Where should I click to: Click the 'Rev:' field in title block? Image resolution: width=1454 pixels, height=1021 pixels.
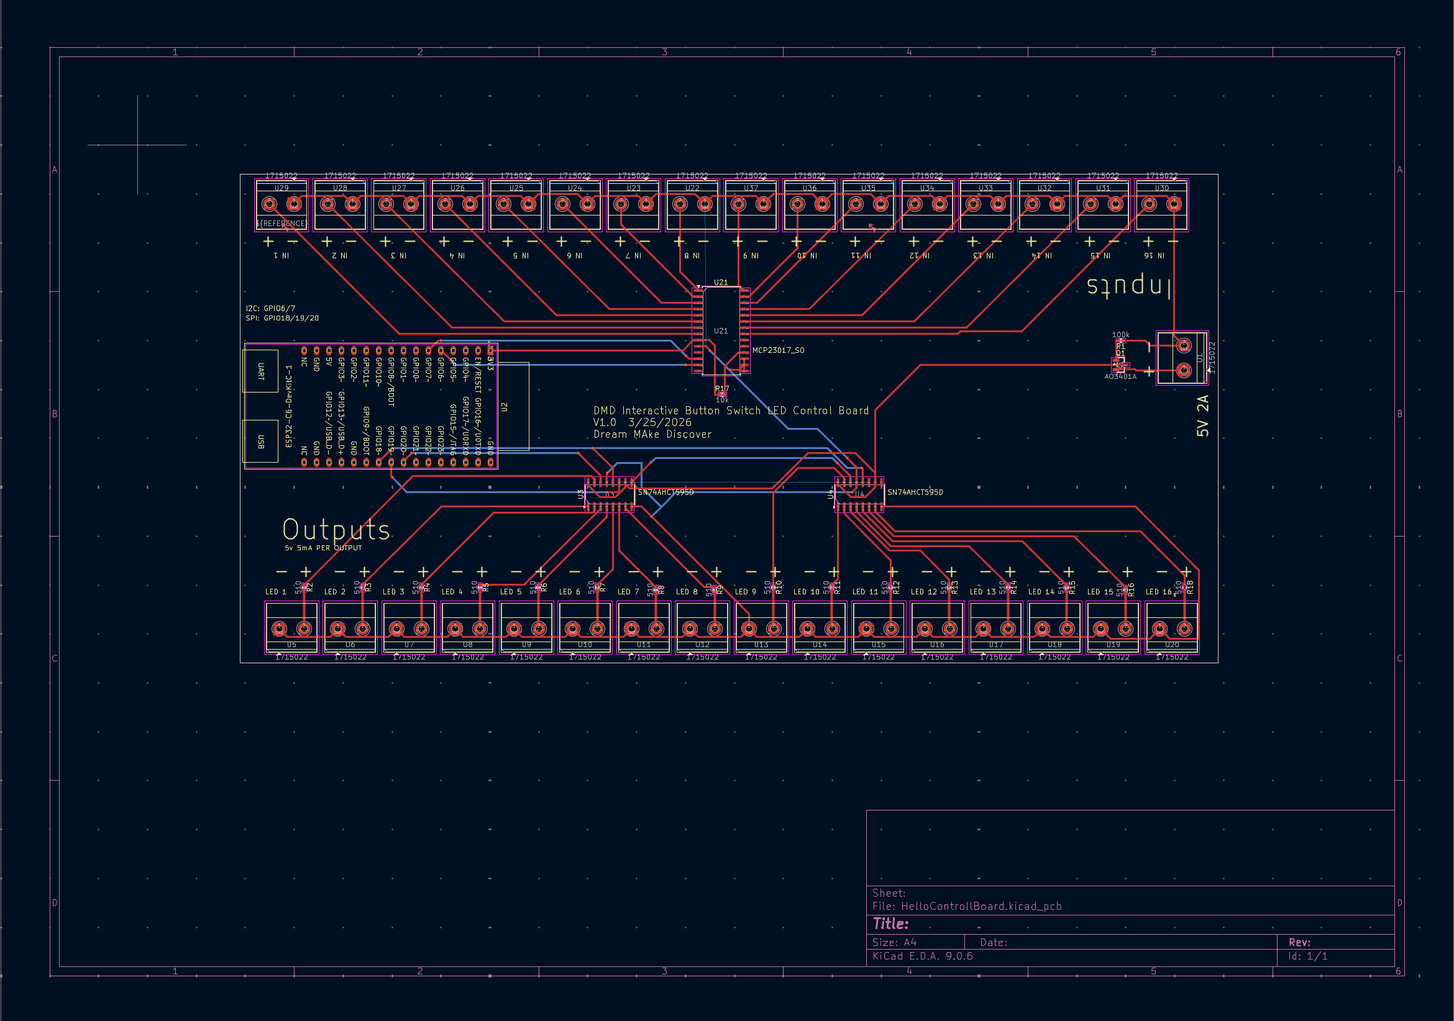(1299, 943)
